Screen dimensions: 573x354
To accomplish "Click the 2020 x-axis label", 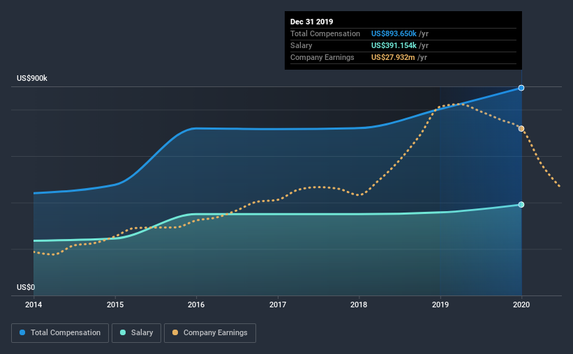I will pyautogui.click(x=521, y=305).
